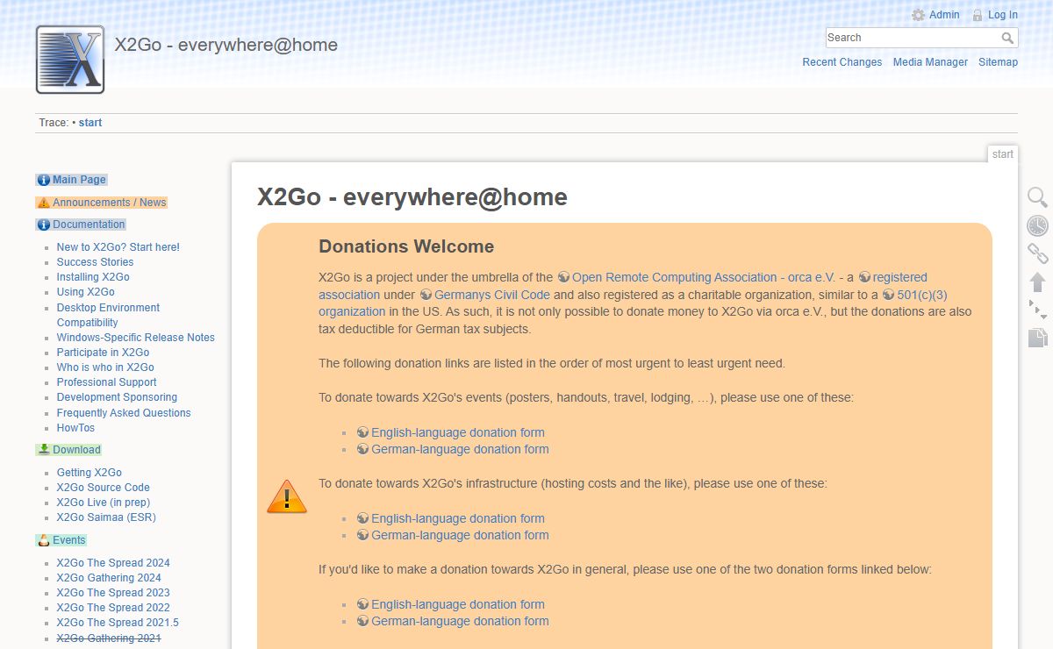1053x649 pixels.
Task: Click the X2Go logo image
Action: (70, 60)
